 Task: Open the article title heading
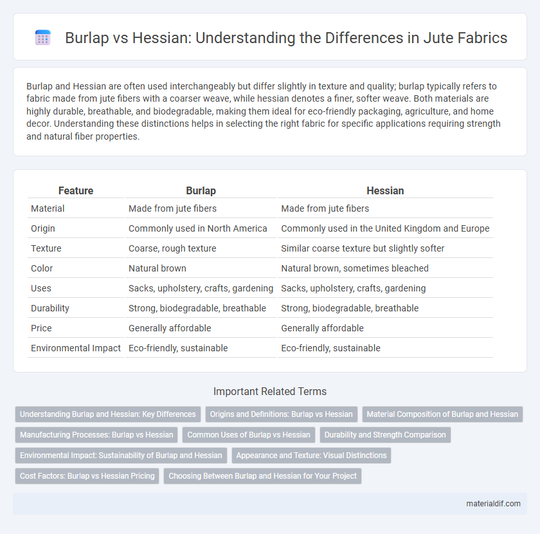[x=286, y=37]
